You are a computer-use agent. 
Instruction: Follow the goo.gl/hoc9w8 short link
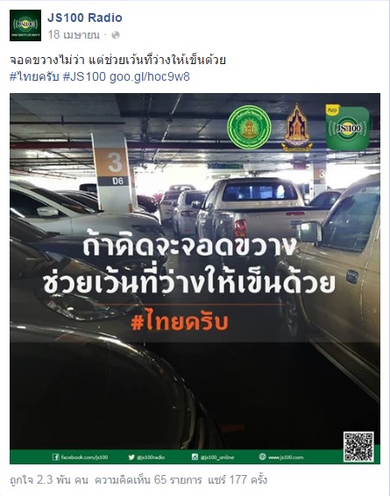tap(150, 77)
